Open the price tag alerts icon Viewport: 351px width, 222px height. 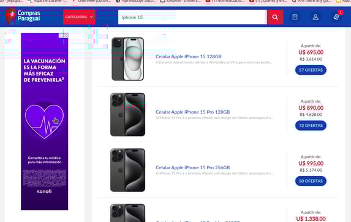[336, 17]
